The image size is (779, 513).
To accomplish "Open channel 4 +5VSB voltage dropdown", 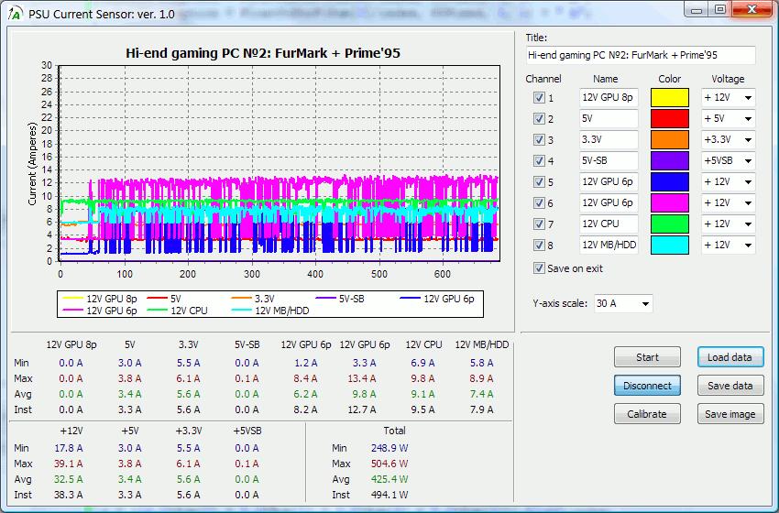I will [728, 161].
